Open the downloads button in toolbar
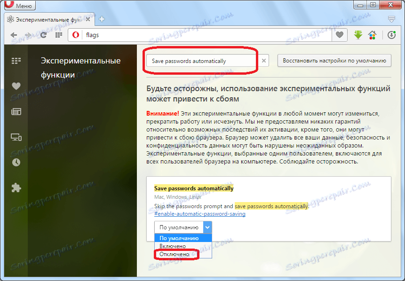 click(x=391, y=35)
